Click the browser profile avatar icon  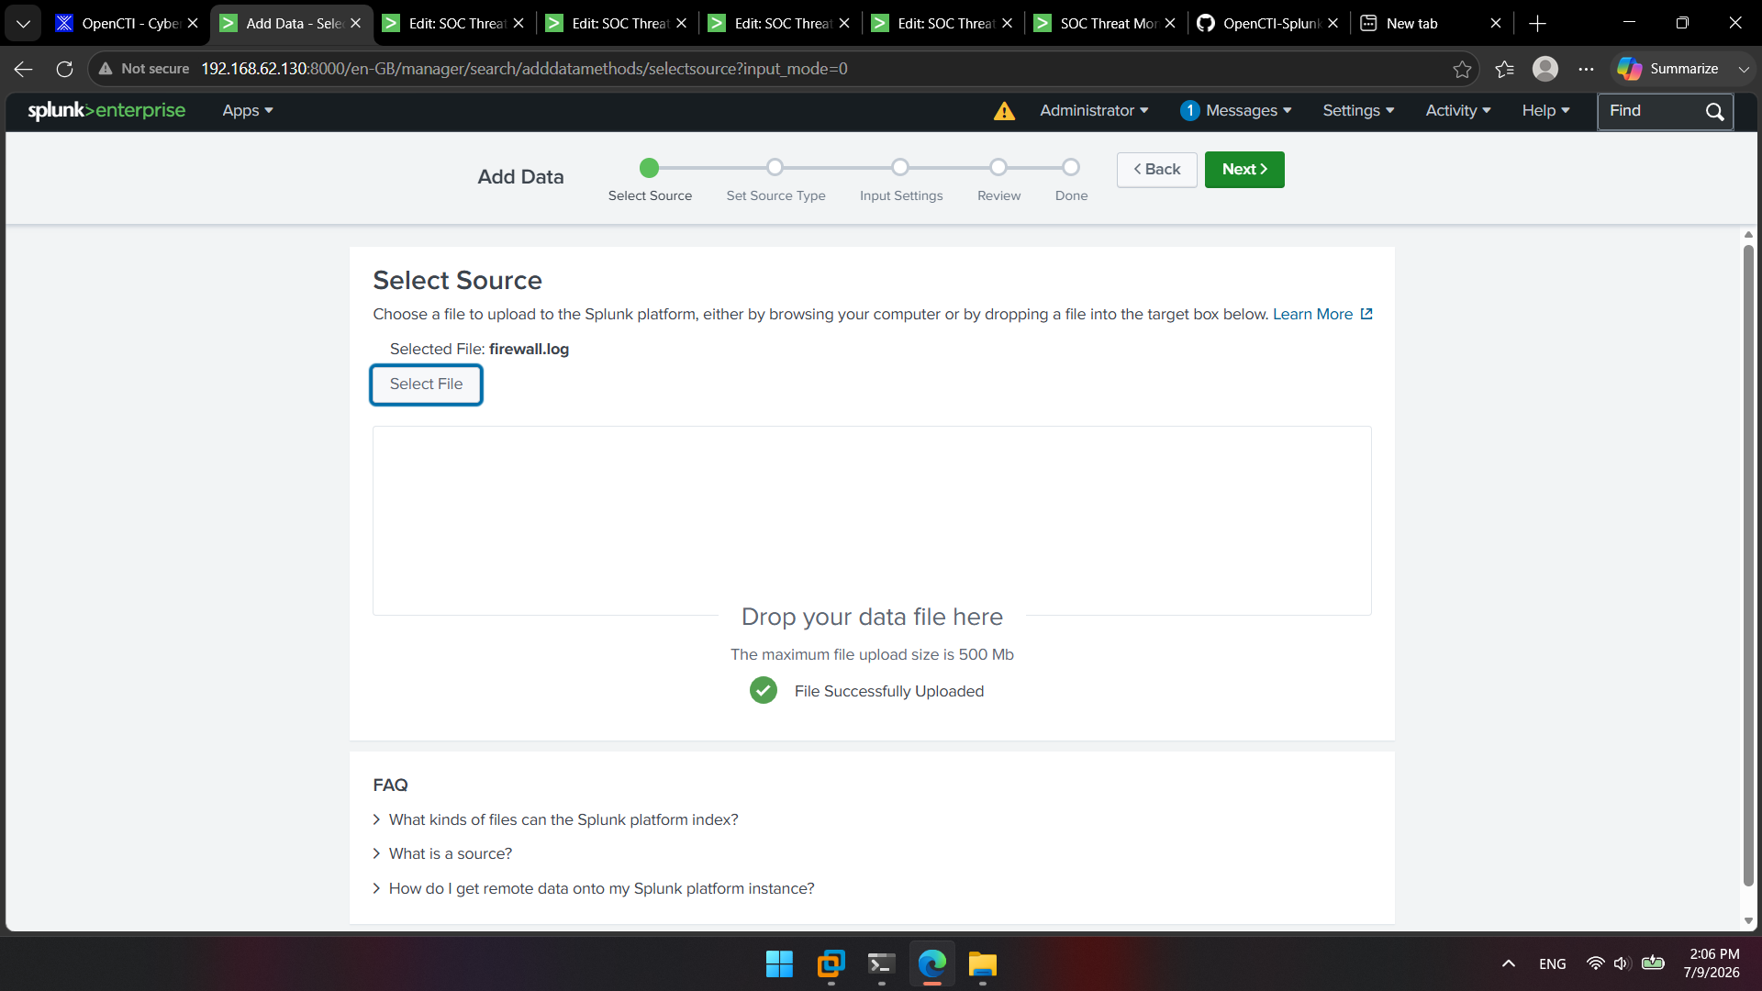(1545, 69)
